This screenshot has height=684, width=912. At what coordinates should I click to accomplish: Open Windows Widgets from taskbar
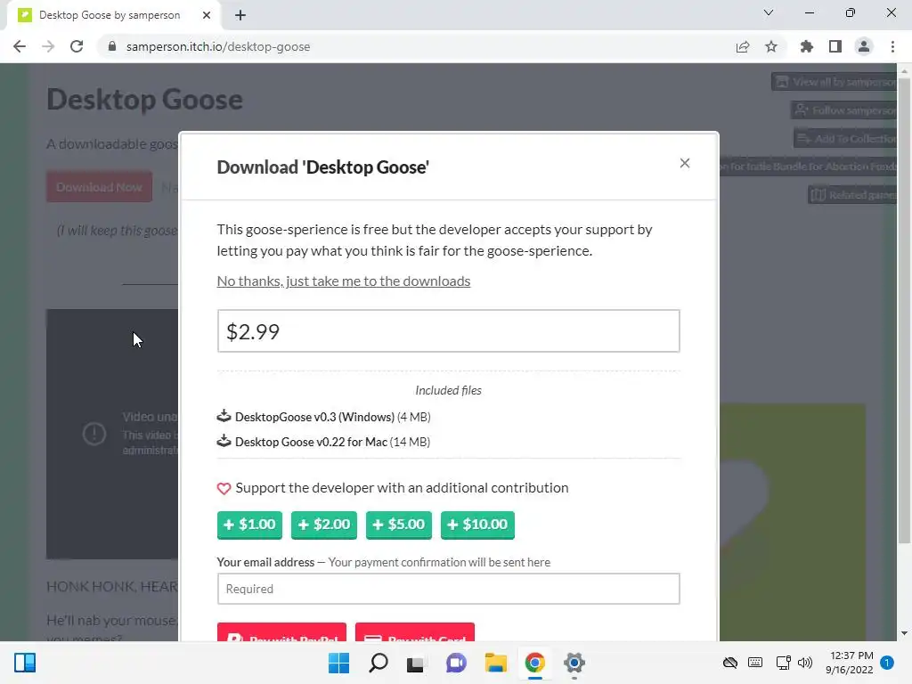(25, 663)
